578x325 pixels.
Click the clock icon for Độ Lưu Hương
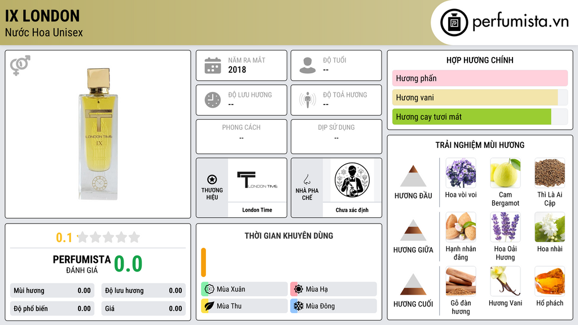213,100
